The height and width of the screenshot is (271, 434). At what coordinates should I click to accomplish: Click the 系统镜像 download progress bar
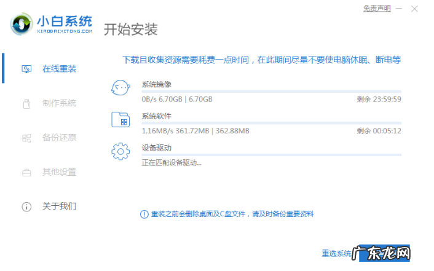pos(271,91)
